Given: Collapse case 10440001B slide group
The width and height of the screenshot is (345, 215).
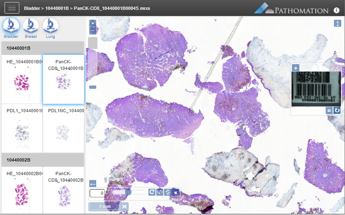Looking at the screenshot, I should pos(43,48).
